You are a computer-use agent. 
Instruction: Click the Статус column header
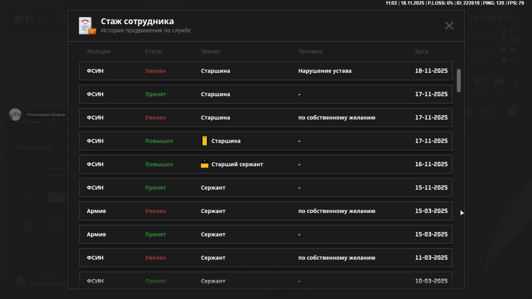click(154, 52)
